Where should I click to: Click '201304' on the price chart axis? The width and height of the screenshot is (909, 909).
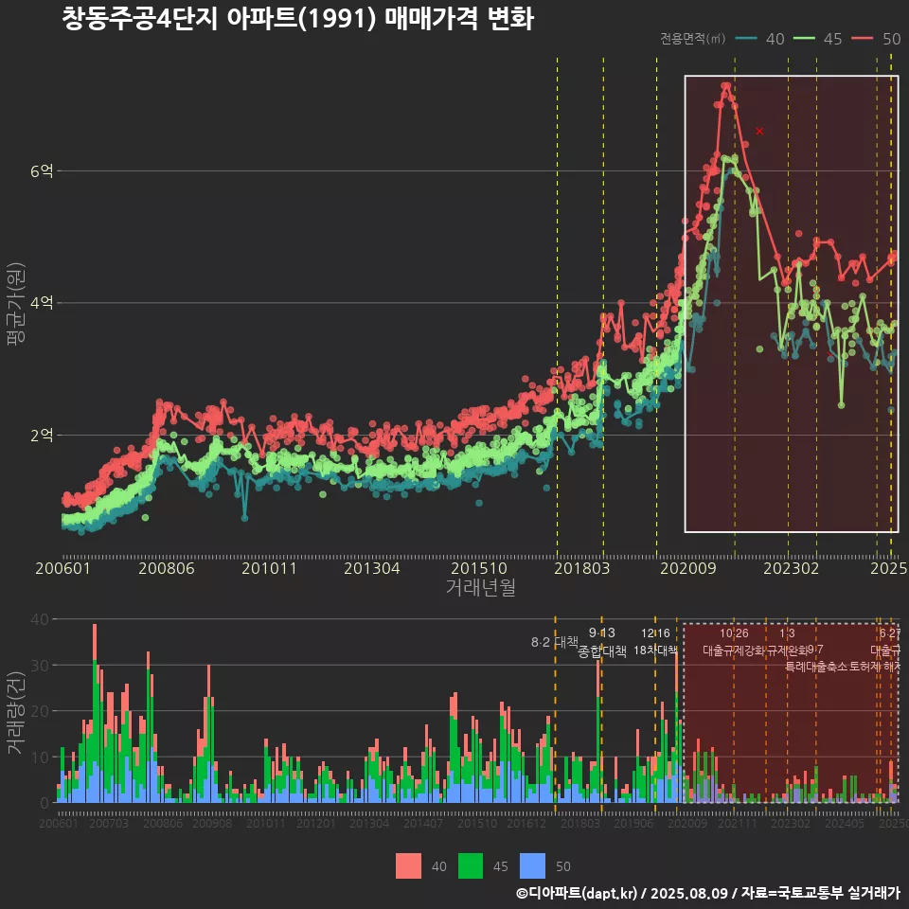[371, 568]
